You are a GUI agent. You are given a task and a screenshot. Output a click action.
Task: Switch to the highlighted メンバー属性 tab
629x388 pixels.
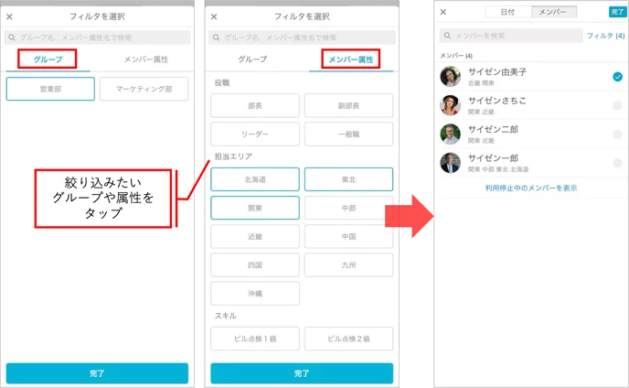[350, 59]
